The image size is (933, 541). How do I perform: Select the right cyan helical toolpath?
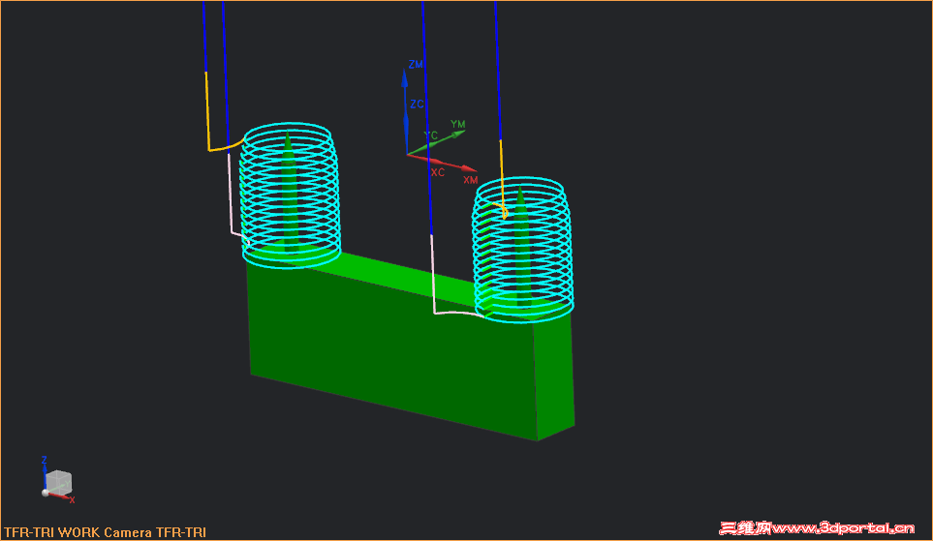click(522, 249)
